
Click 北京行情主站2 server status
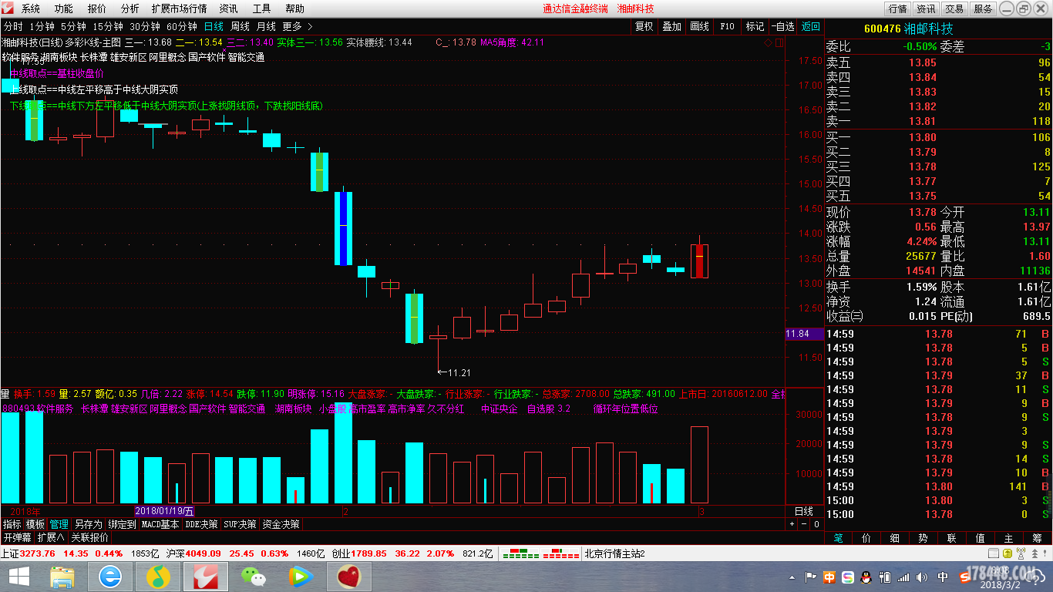(x=614, y=553)
